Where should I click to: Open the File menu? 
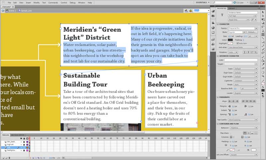9,3
